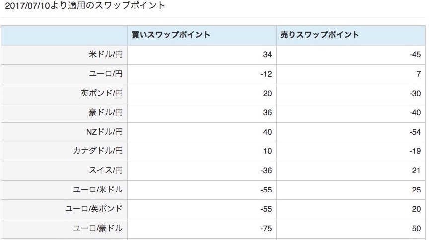Select the ユーロ/円 row label
429x240 pixels.
[106, 74]
